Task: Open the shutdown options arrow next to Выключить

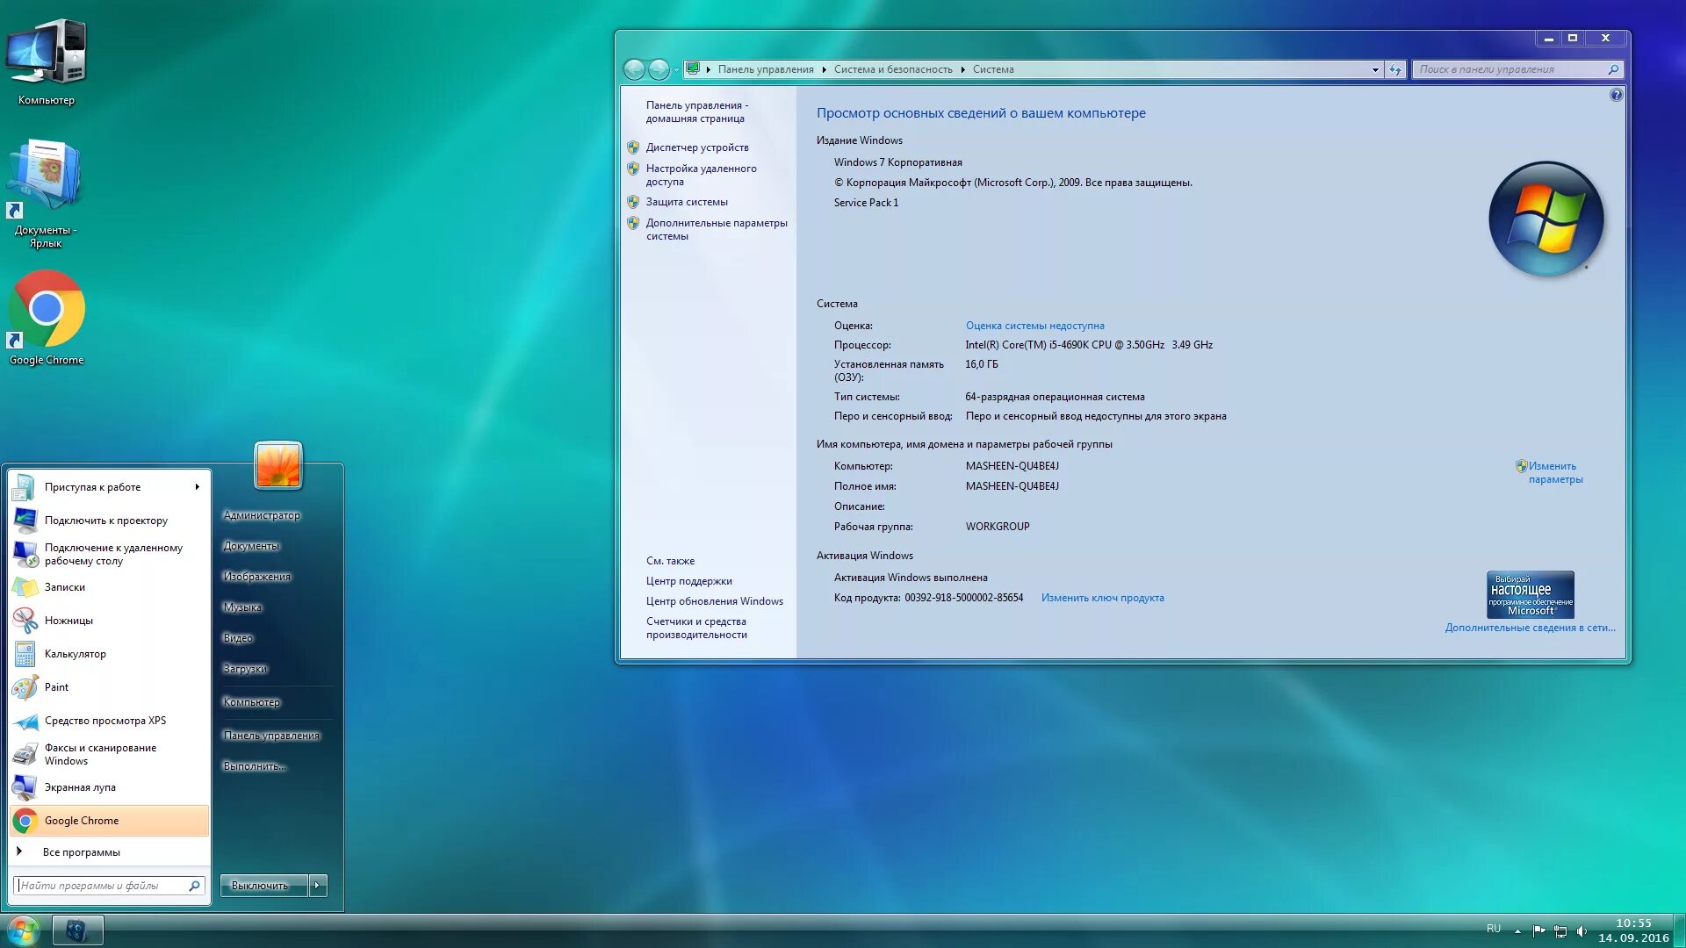Action: pos(318,886)
